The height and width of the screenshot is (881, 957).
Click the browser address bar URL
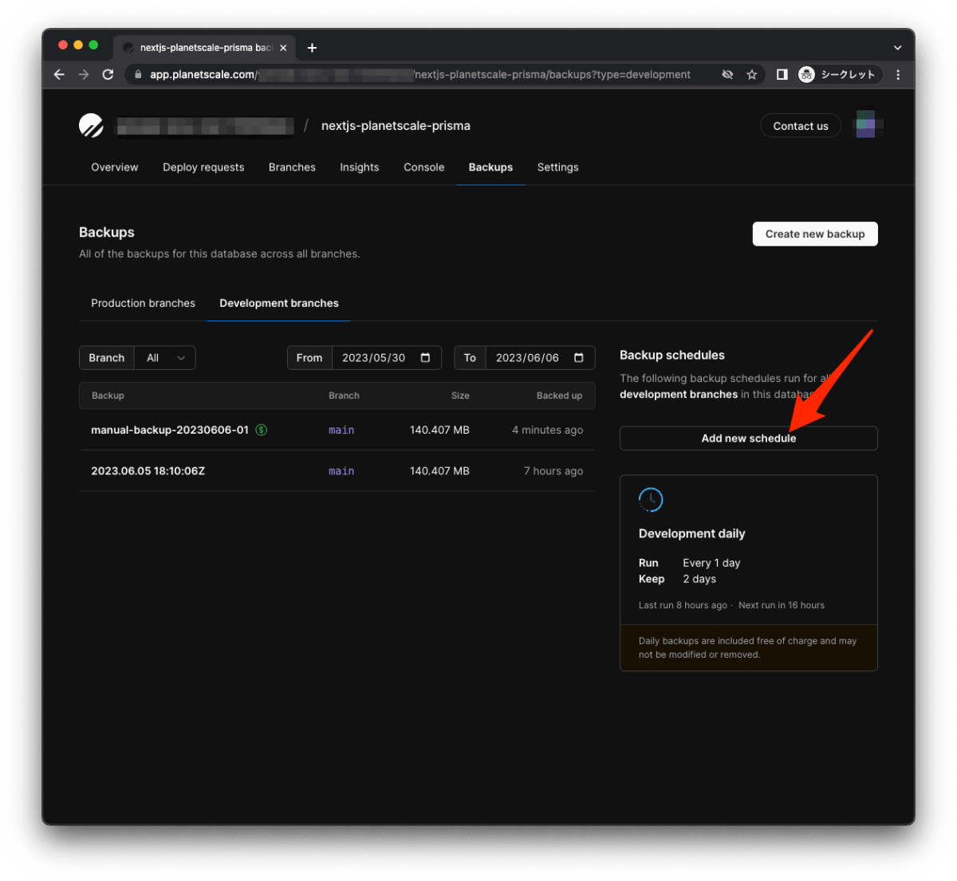[x=419, y=74]
